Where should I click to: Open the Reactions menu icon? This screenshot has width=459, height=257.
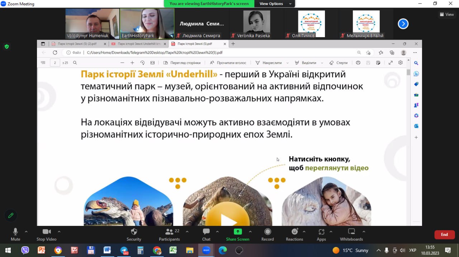(294, 232)
